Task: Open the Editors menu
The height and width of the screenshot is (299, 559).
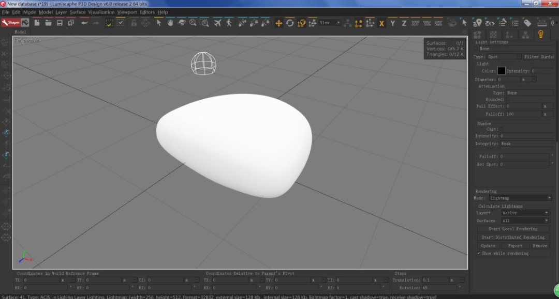Action: (x=147, y=12)
